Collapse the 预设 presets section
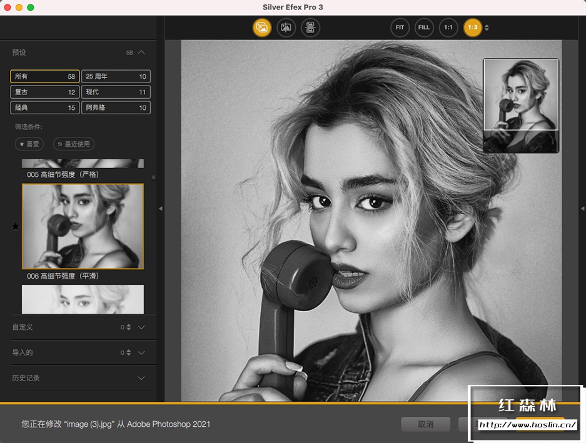The width and height of the screenshot is (586, 443). coord(141,52)
